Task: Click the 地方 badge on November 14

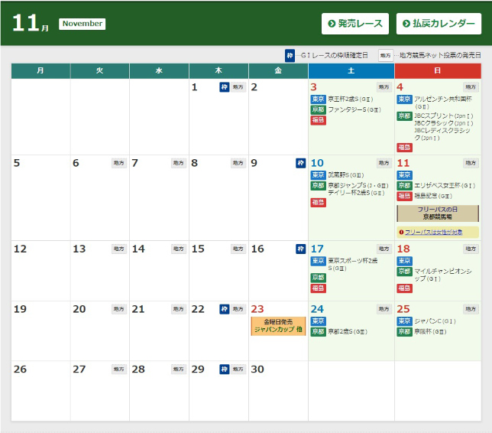Action: [179, 249]
